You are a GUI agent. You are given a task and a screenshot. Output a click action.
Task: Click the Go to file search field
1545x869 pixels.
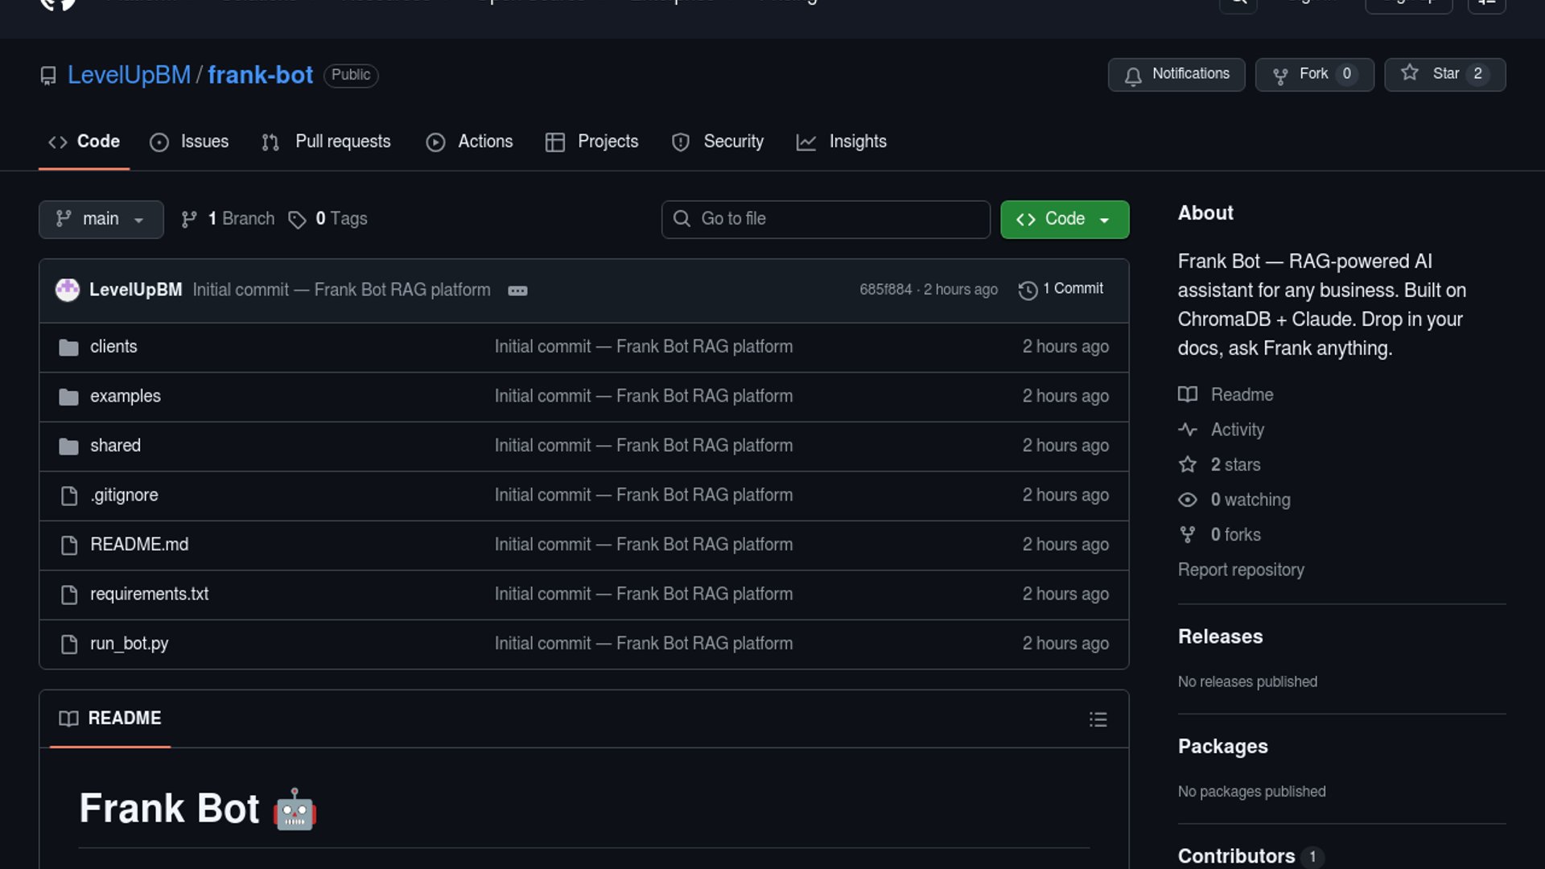[x=826, y=220]
